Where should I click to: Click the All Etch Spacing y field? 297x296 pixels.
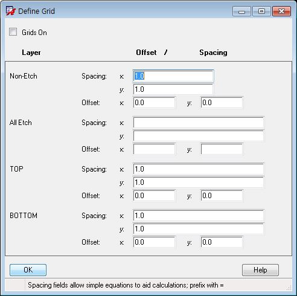coord(199,136)
